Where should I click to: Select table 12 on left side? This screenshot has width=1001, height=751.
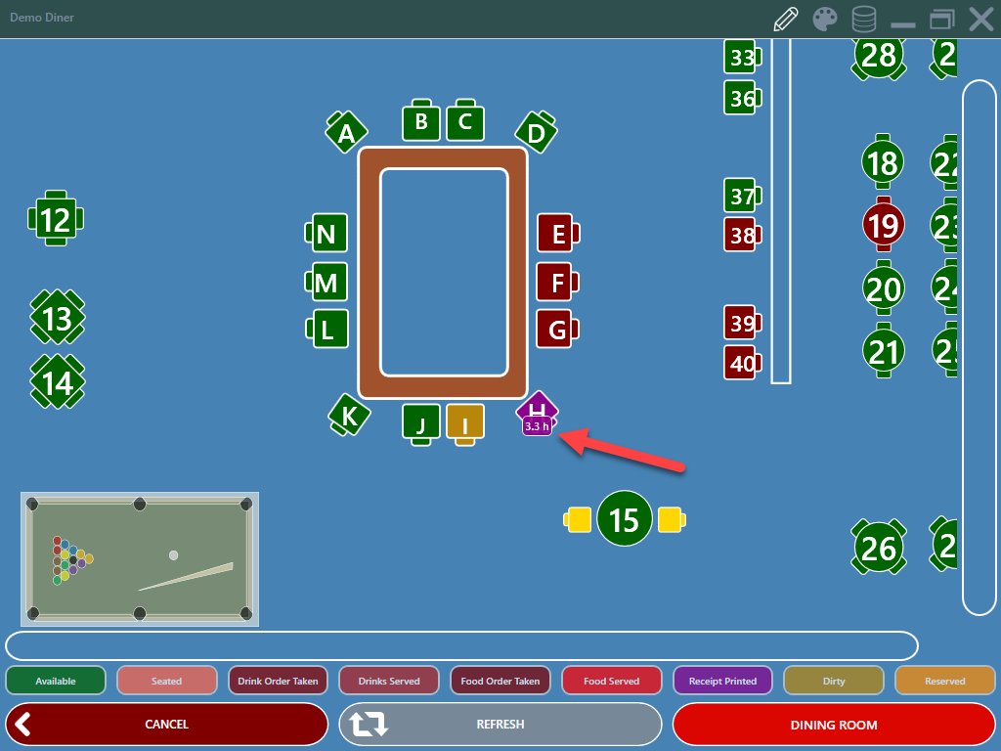click(x=57, y=220)
